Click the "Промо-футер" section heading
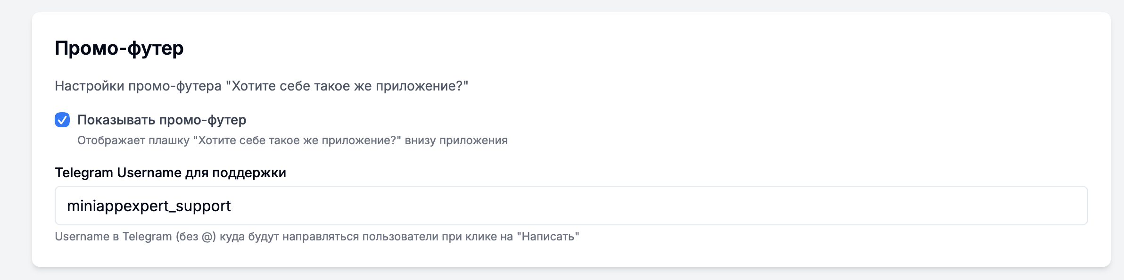 [x=119, y=48]
